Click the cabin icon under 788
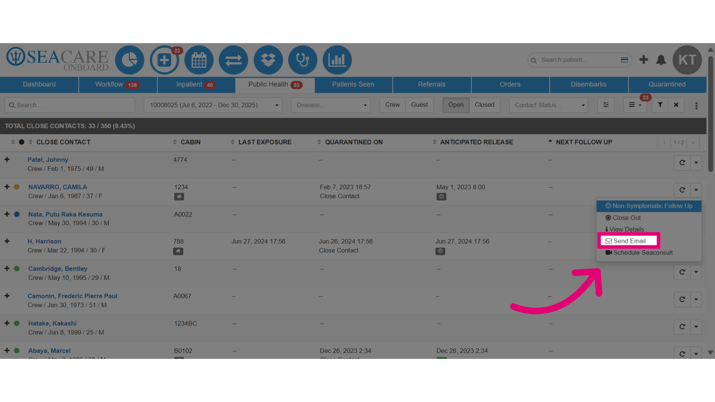Viewport: 715px width, 402px height. (178, 251)
